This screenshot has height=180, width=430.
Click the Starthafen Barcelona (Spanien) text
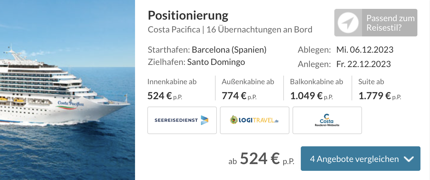pos(207,50)
